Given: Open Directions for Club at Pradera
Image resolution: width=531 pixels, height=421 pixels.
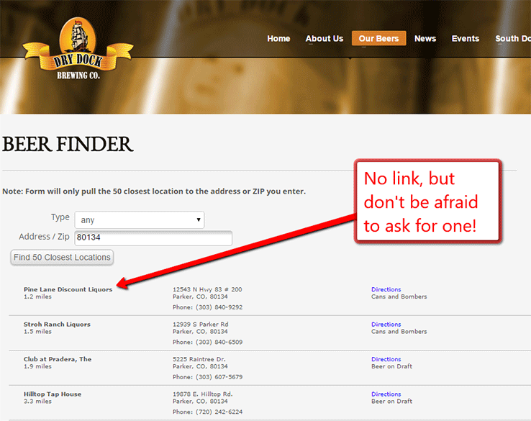Looking at the screenshot, I should 386,359.
